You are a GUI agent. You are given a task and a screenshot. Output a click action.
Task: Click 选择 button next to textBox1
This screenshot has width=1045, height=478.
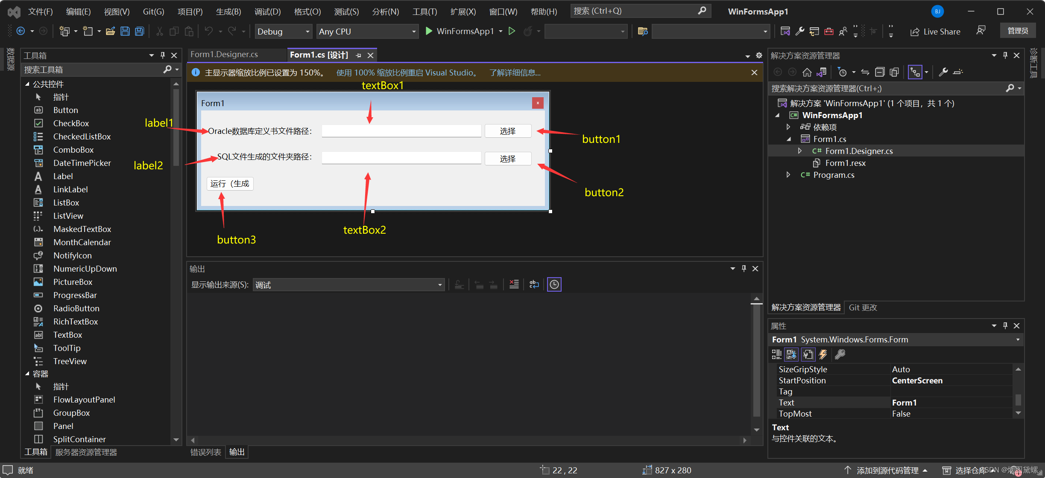click(x=508, y=131)
